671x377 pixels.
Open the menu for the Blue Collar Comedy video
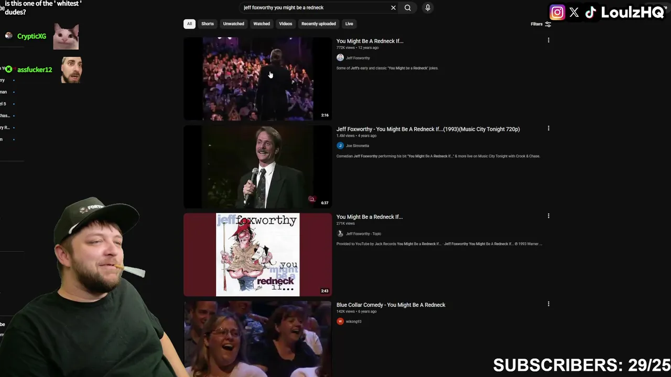click(x=548, y=304)
